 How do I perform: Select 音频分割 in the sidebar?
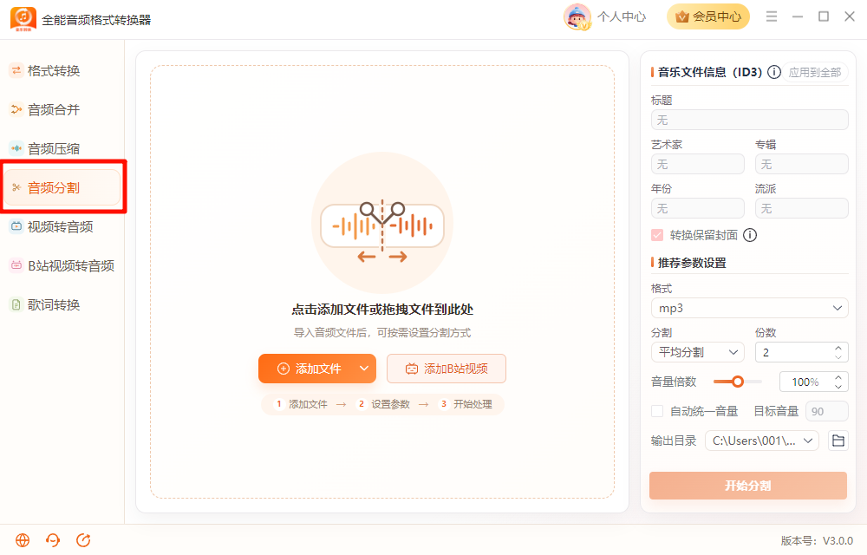point(62,188)
